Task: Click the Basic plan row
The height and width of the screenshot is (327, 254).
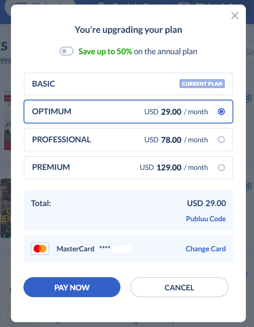Action: 128,84
